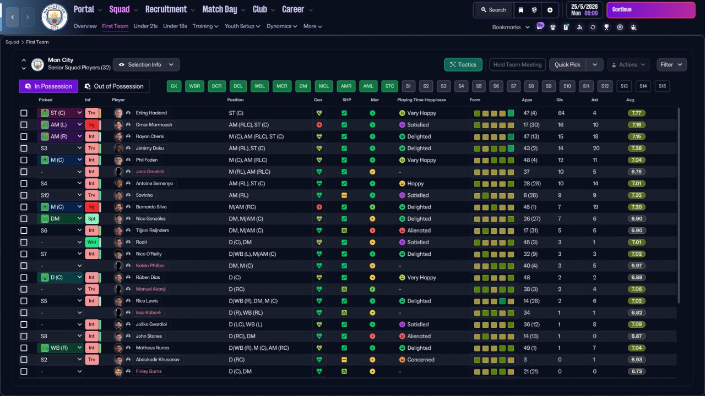Click the Spt status badge for Nico González
This screenshot has width=705, height=396.
pyautogui.click(x=92, y=219)
